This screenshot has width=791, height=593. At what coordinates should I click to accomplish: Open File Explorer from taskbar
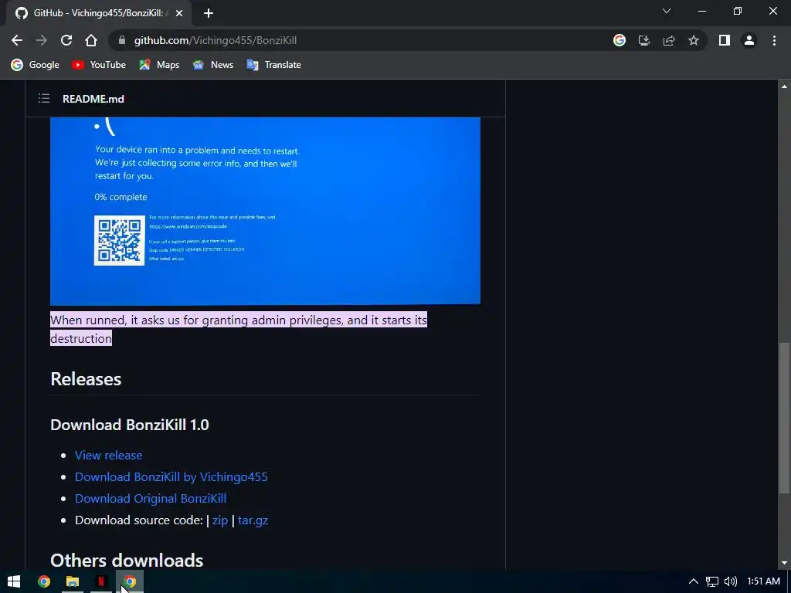click(73, 581)
